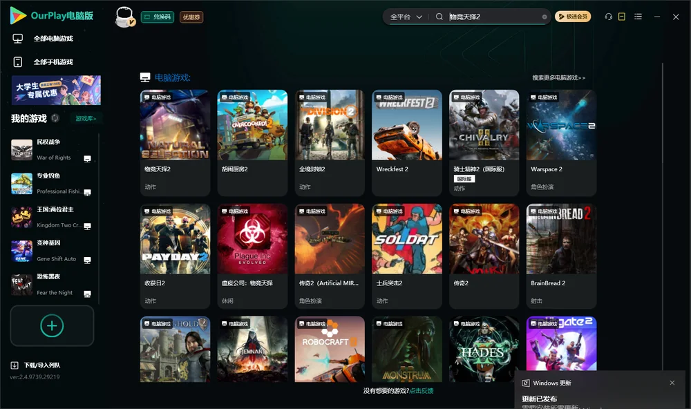Click the 兑换码 redeem code button
691x409 pixels.
click(x=158, y=17)
